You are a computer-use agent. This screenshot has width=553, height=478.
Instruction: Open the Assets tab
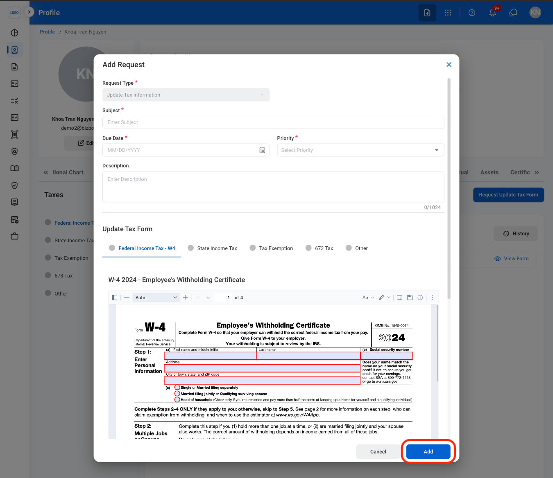(x=489, y=172)
